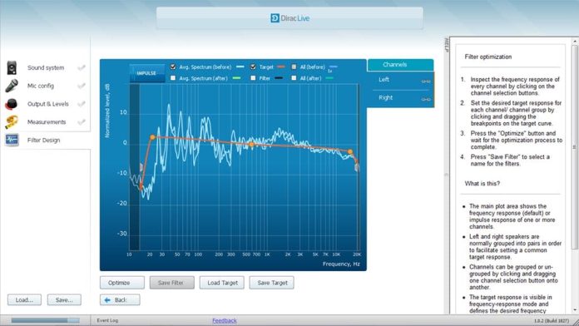The height and width of the screenshot is (326, 579).
Task: Select the Right channel
Action: [401, 98]
